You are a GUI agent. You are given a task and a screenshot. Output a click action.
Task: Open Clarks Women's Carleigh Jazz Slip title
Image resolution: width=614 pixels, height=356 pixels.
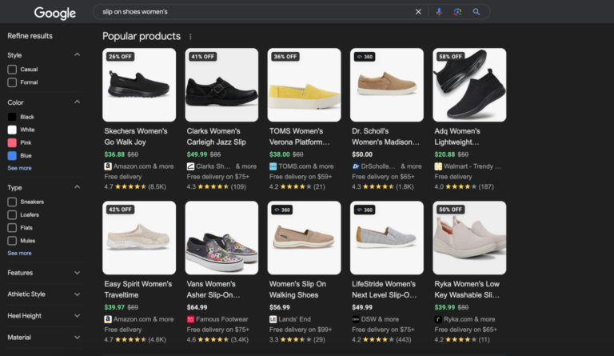click(x=216, y=136)
